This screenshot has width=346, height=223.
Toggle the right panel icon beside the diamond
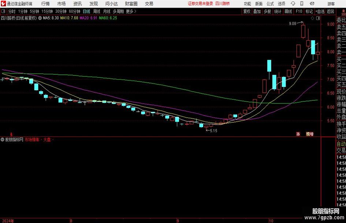click(x=318, y=18)
